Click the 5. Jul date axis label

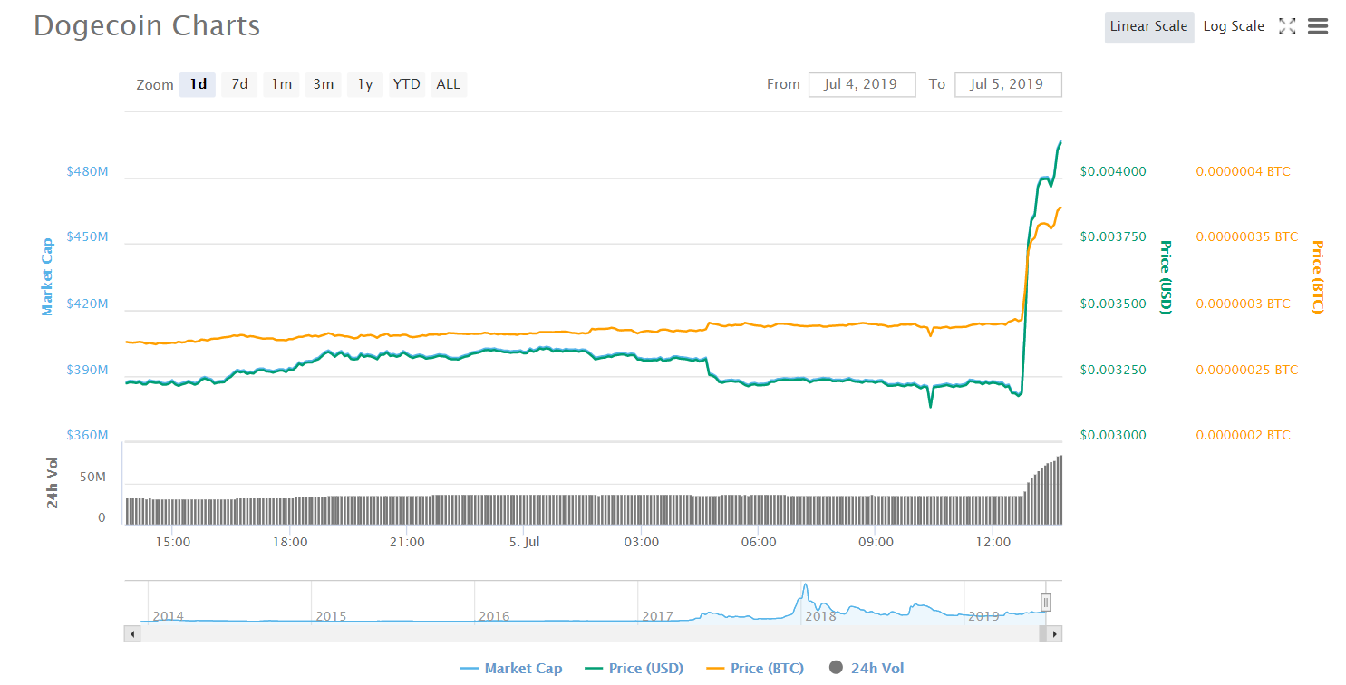[x=525, y=542]
